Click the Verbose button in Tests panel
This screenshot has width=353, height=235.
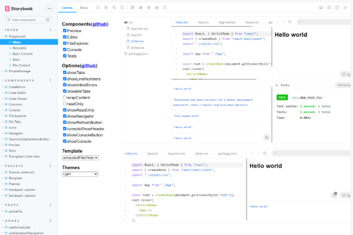click(344, 85)
